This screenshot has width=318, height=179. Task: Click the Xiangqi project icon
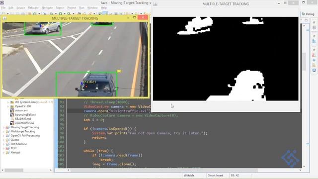(x=7, y=152)
